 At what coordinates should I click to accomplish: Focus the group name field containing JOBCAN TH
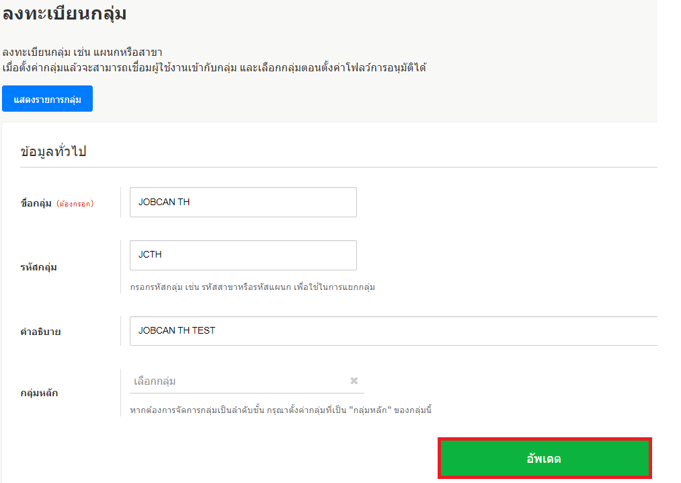(243, 202)
